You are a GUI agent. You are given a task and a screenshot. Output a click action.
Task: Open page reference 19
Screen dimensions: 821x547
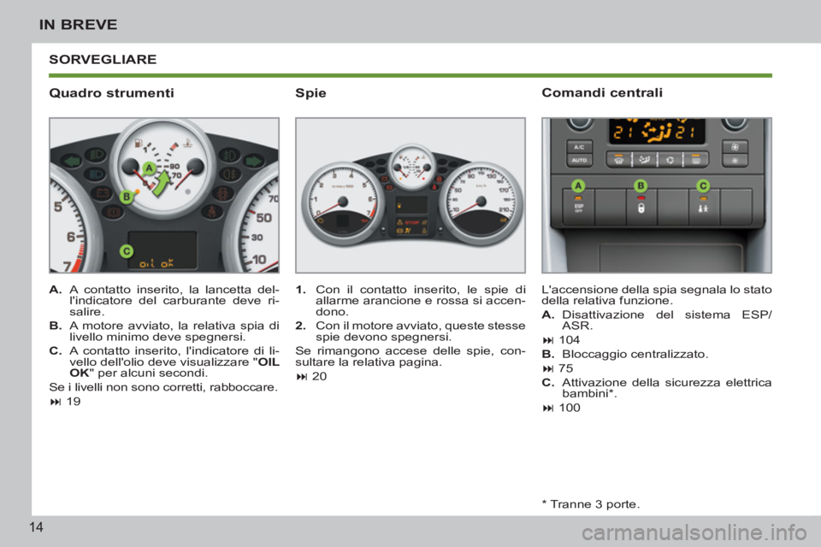[x=74, y=402]
